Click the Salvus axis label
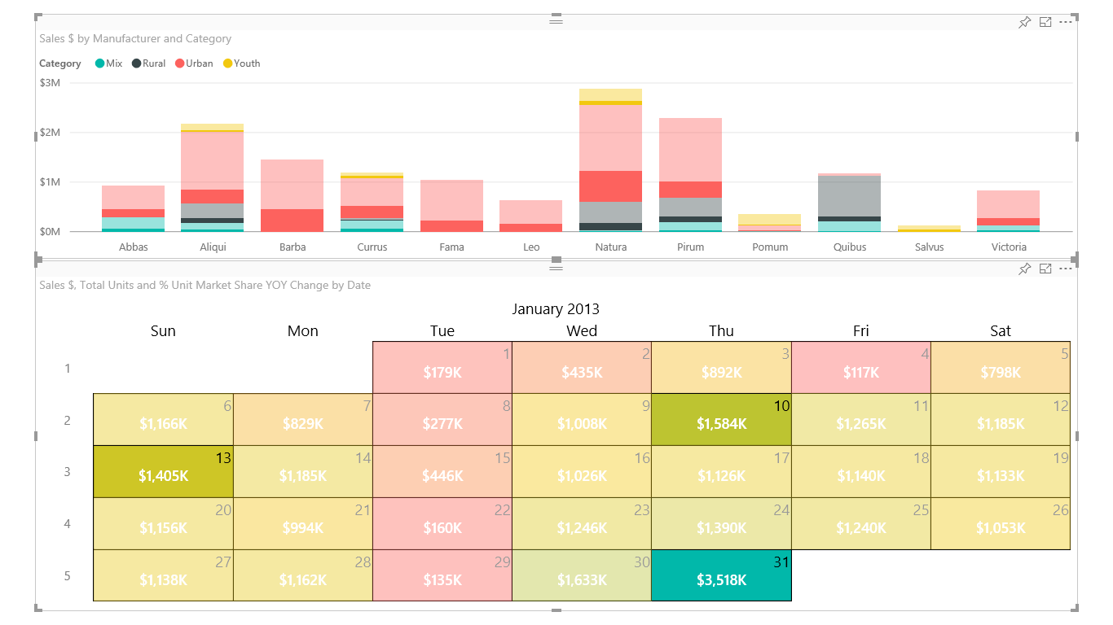 (x=929, y=247)
